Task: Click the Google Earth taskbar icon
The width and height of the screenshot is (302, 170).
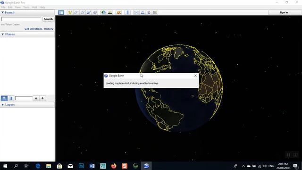Action: 146,166
